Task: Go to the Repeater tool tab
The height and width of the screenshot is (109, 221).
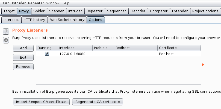Action: [95, 11]
